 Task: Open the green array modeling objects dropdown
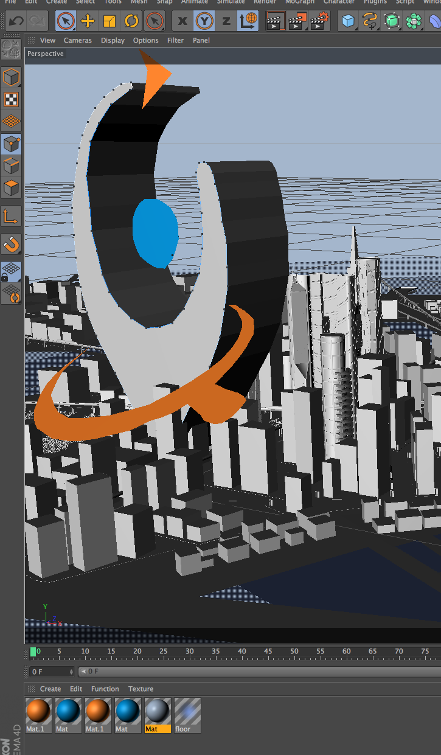414,21
